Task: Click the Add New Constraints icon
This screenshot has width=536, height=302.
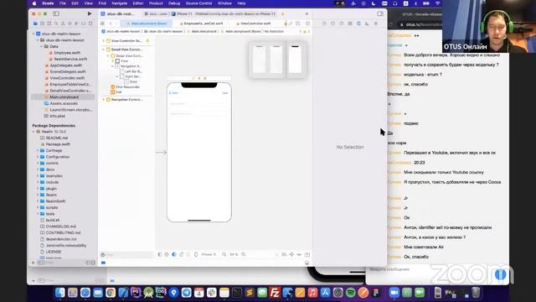Action: (x=291, y=254)
